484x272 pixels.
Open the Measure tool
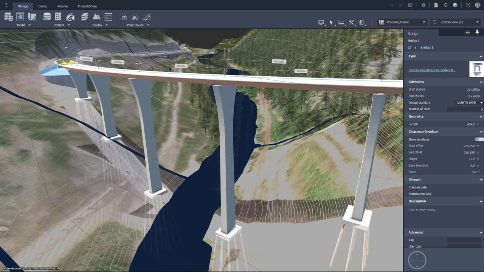[341, 22]
